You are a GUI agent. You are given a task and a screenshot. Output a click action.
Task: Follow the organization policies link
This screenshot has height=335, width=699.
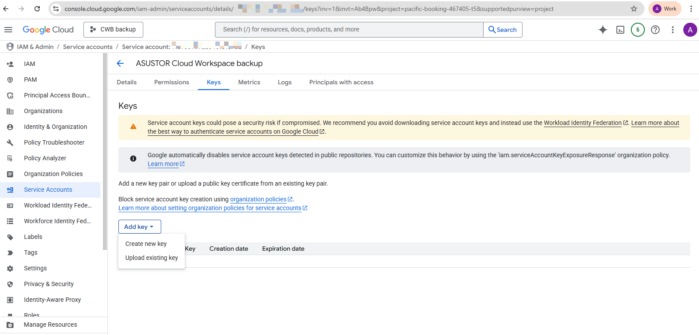261,199
